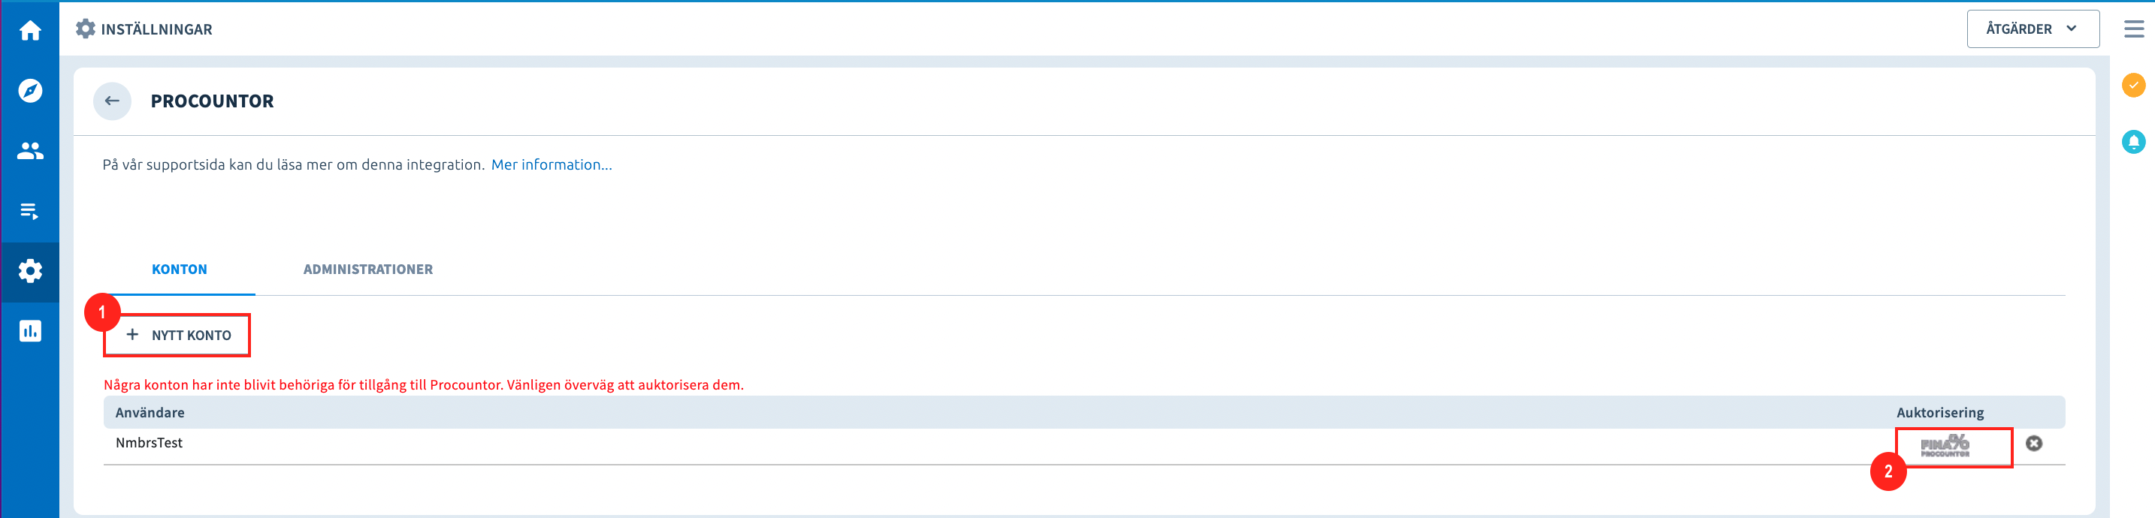Remove the NmbrsTest account
The width and height of the screenshot is (2155, 518).
2034,444
